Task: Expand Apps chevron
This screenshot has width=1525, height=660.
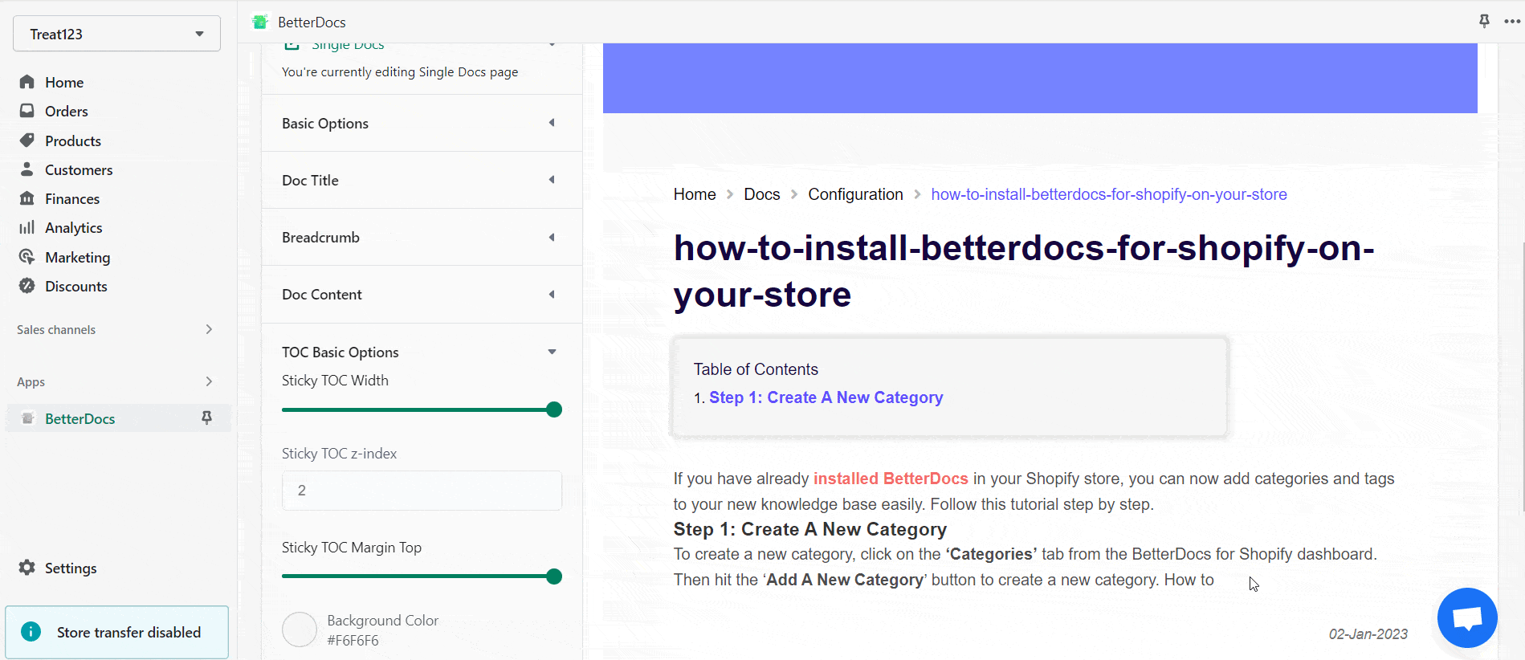Action: tap(209, 381)
